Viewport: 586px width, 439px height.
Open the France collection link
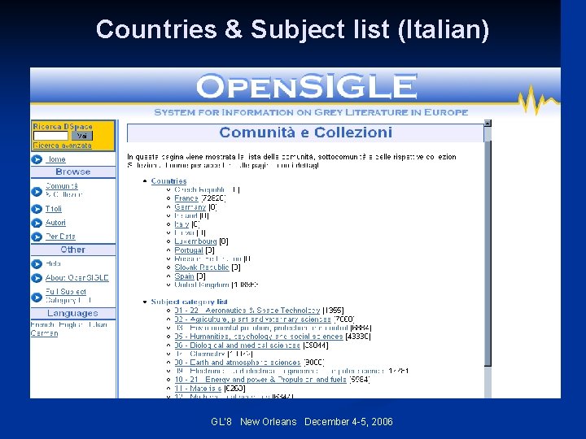click(186, 198)
